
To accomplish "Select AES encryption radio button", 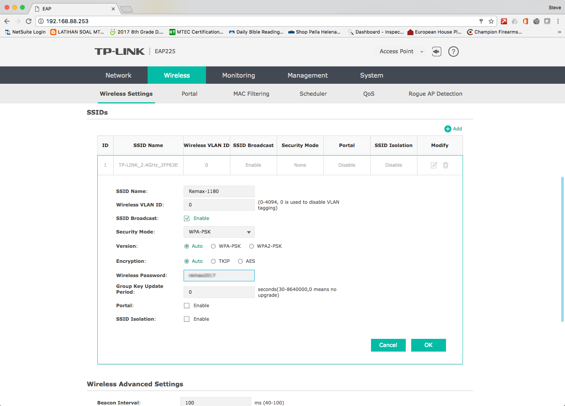I will [x=240, y=261].
